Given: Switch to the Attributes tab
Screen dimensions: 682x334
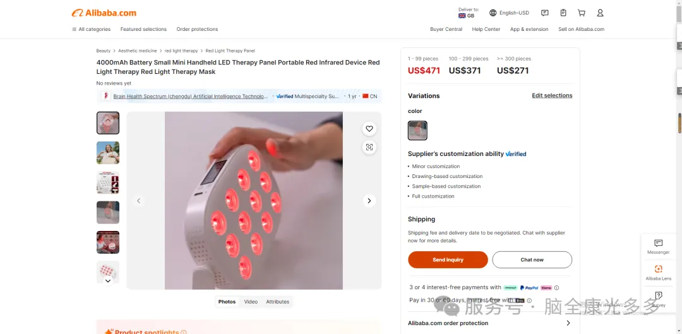Looking at the screenshot, I should tap(277, 302).
